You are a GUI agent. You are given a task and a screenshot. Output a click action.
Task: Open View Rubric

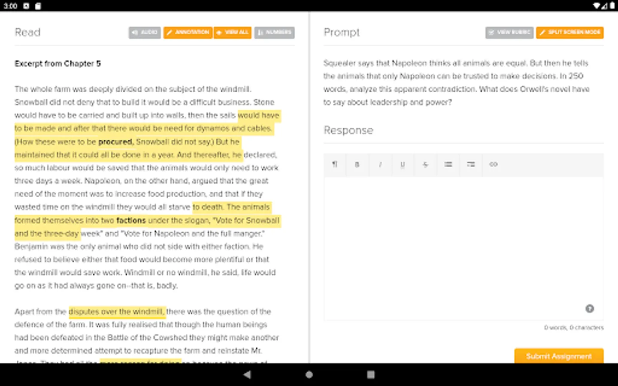[x=510, y=33]
